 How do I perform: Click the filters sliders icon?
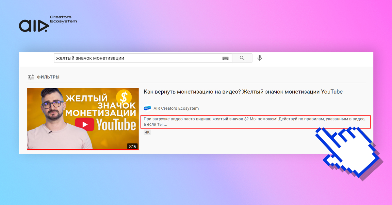pos(31,77)
